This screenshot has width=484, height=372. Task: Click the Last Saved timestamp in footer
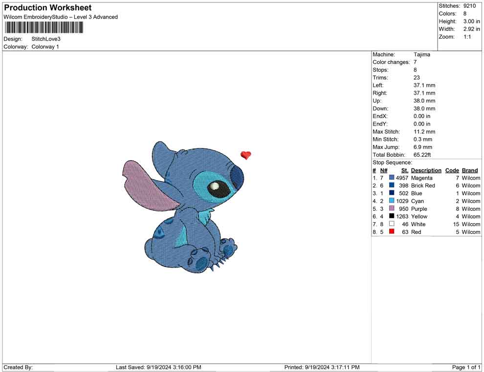158,367
